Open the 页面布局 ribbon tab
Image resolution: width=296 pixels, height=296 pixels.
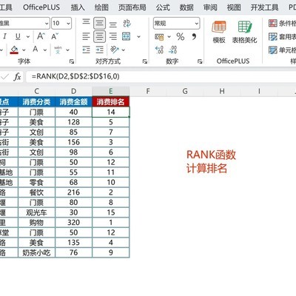tap(132, 7)
